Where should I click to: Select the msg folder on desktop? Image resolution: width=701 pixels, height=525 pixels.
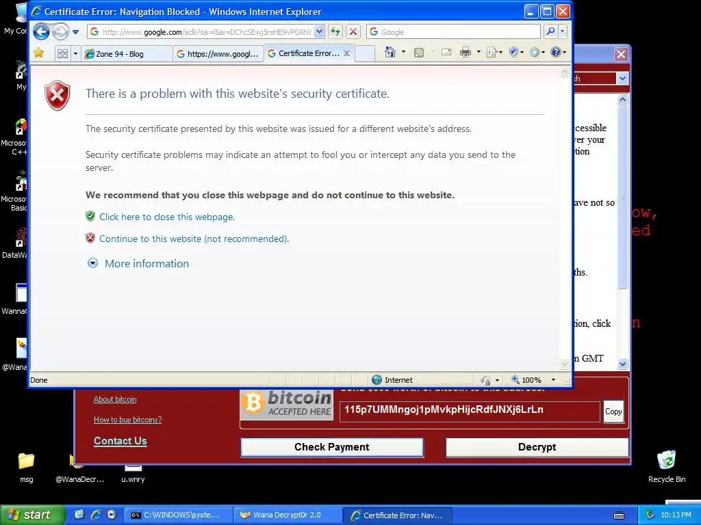click(x=27, y=468)
